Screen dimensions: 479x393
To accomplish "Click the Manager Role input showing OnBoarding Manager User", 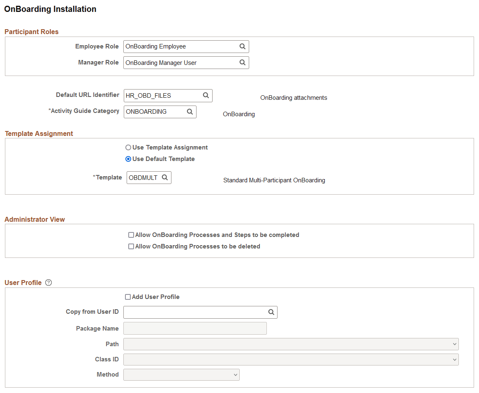I will click(x=177, y=62).
